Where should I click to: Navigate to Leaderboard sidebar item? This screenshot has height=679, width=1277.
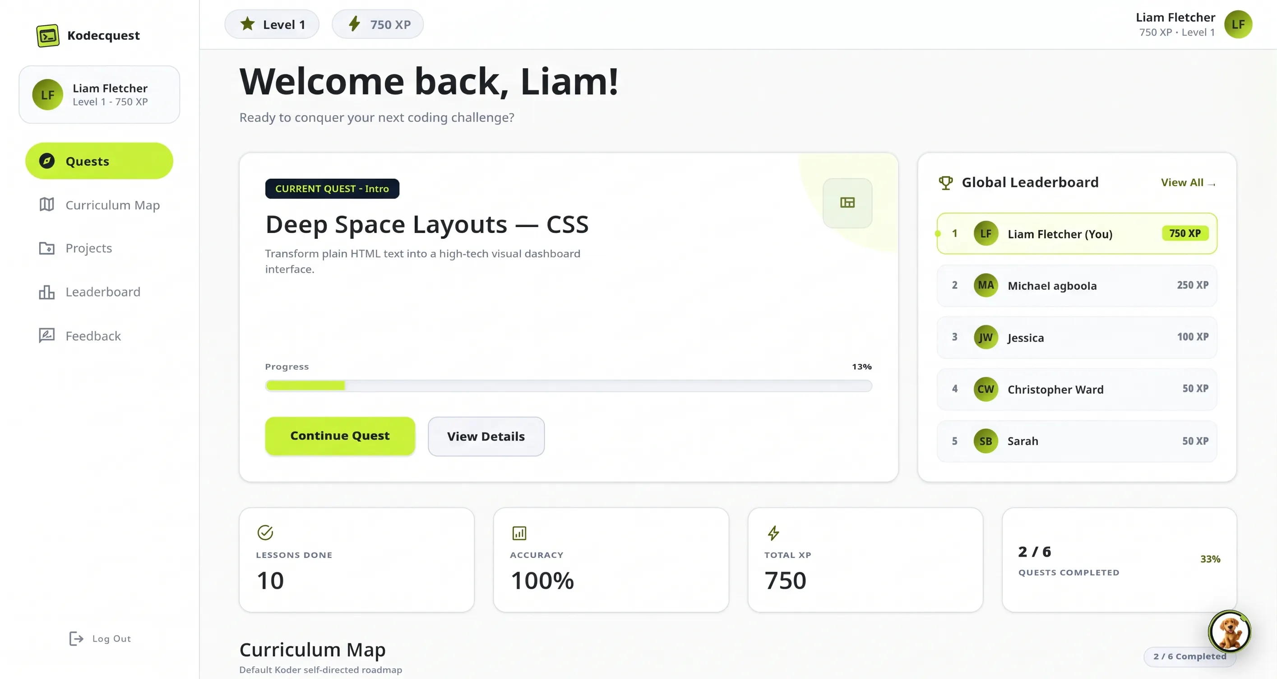click(x=99, y=292)
